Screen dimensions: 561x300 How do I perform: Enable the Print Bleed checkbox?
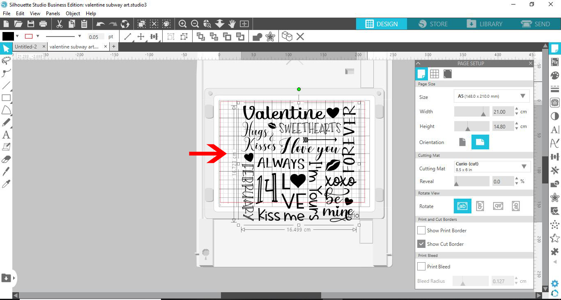click(x=421, y=266)
